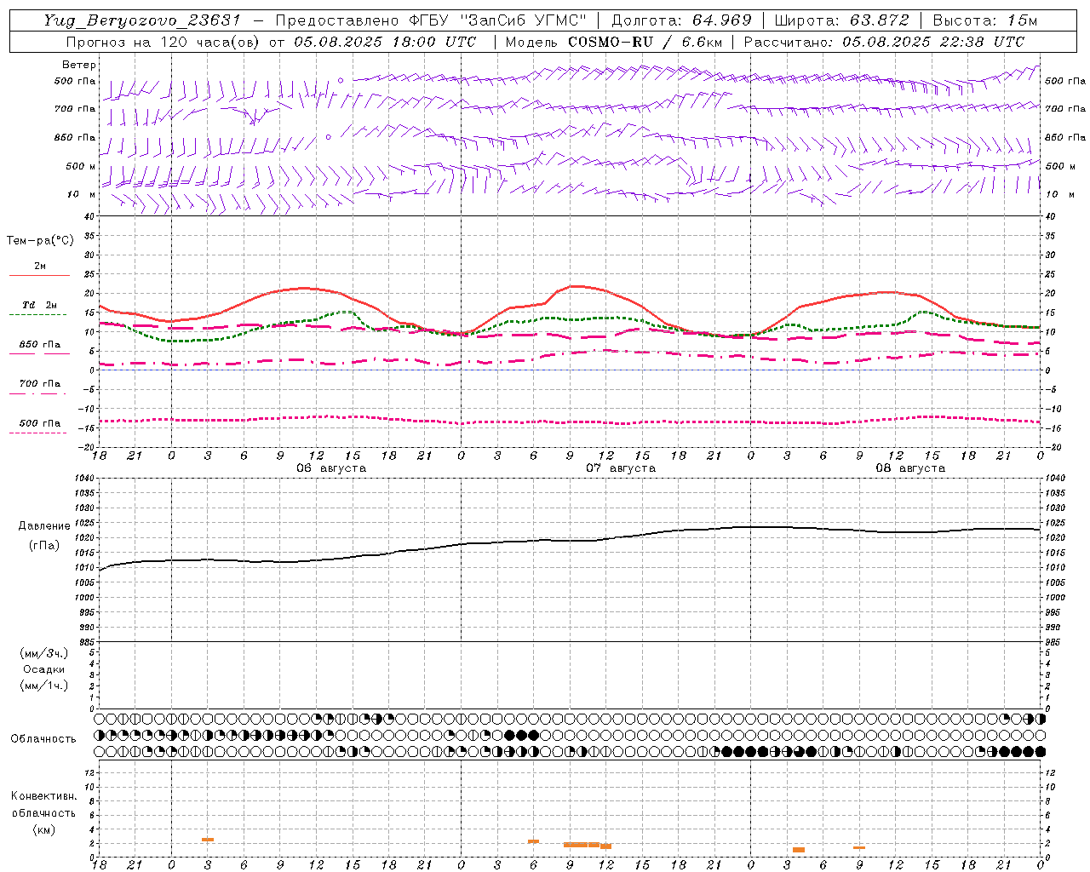Click the '(гПа)' unit label under Давление
1090x872 pixels.
click(x=44, y=545)
